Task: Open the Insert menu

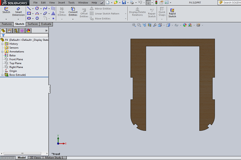Action: coord(61,3)
